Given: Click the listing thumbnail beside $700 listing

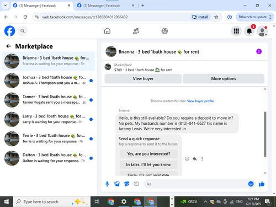Looking at the screenshot, I should pyautogui.click(x=108, y=67).
